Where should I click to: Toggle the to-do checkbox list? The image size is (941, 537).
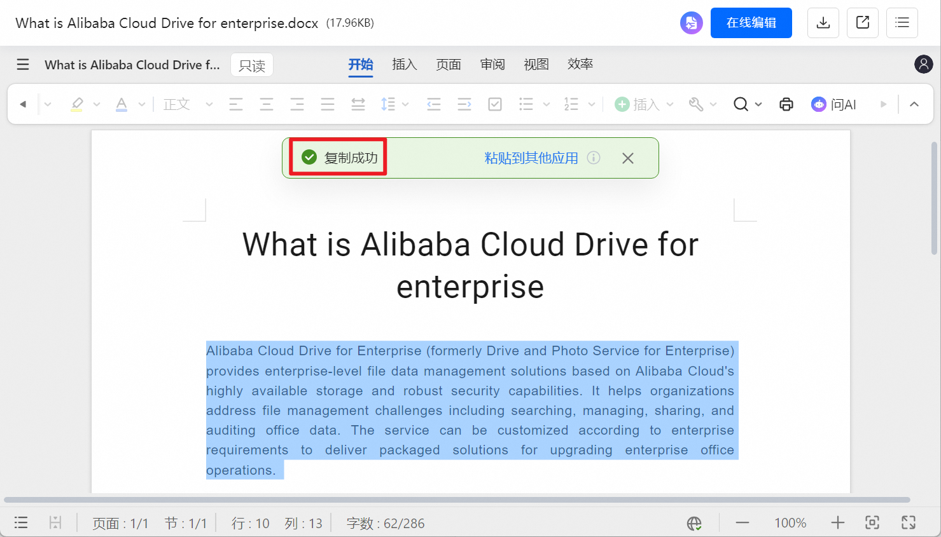click(x=495, y=104)
